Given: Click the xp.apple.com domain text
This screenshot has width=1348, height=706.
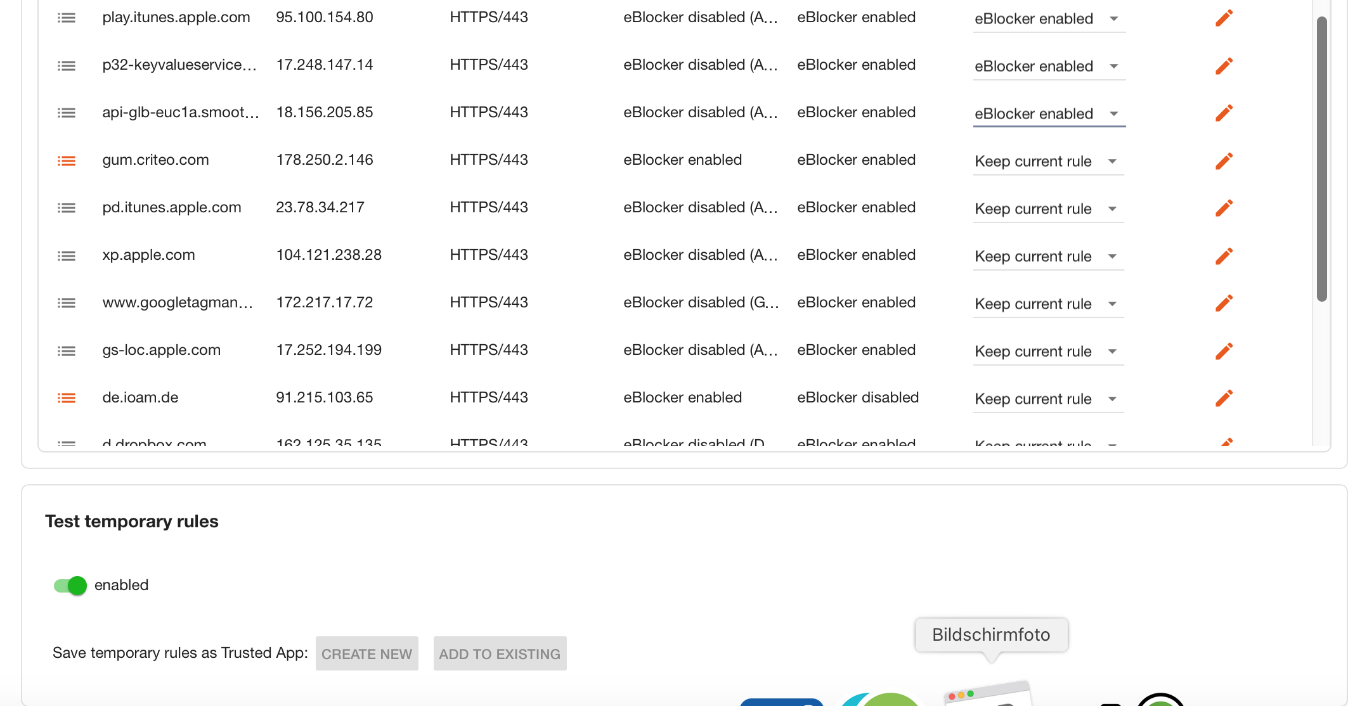Looking at the screenshot, I should [149, 255].
